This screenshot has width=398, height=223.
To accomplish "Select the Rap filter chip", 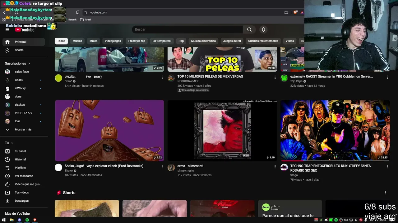I will pyautogui.click(x=181, y=41).
